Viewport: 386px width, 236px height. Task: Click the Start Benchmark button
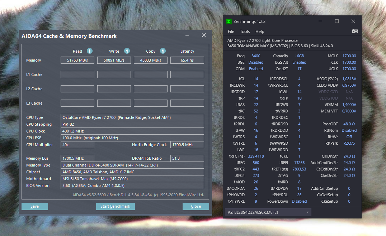click(x=116, y=206)
